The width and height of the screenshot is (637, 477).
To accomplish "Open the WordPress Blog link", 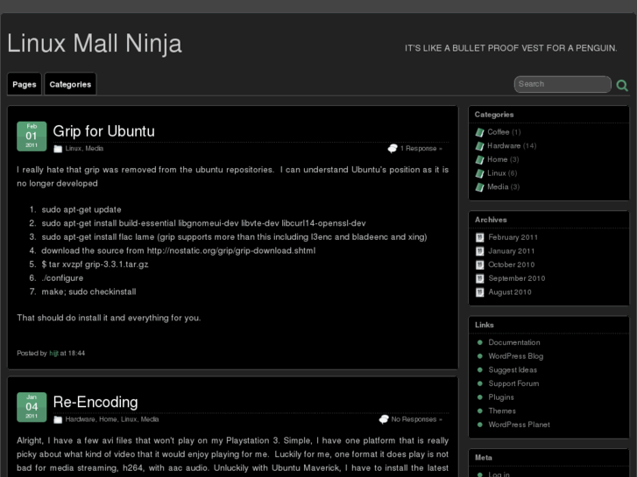I will tap(515, 356).
